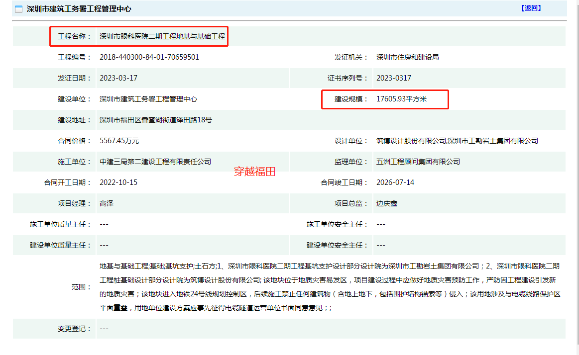
Task: Select the project director name 边庆鑫
Action: click(387, 203)
